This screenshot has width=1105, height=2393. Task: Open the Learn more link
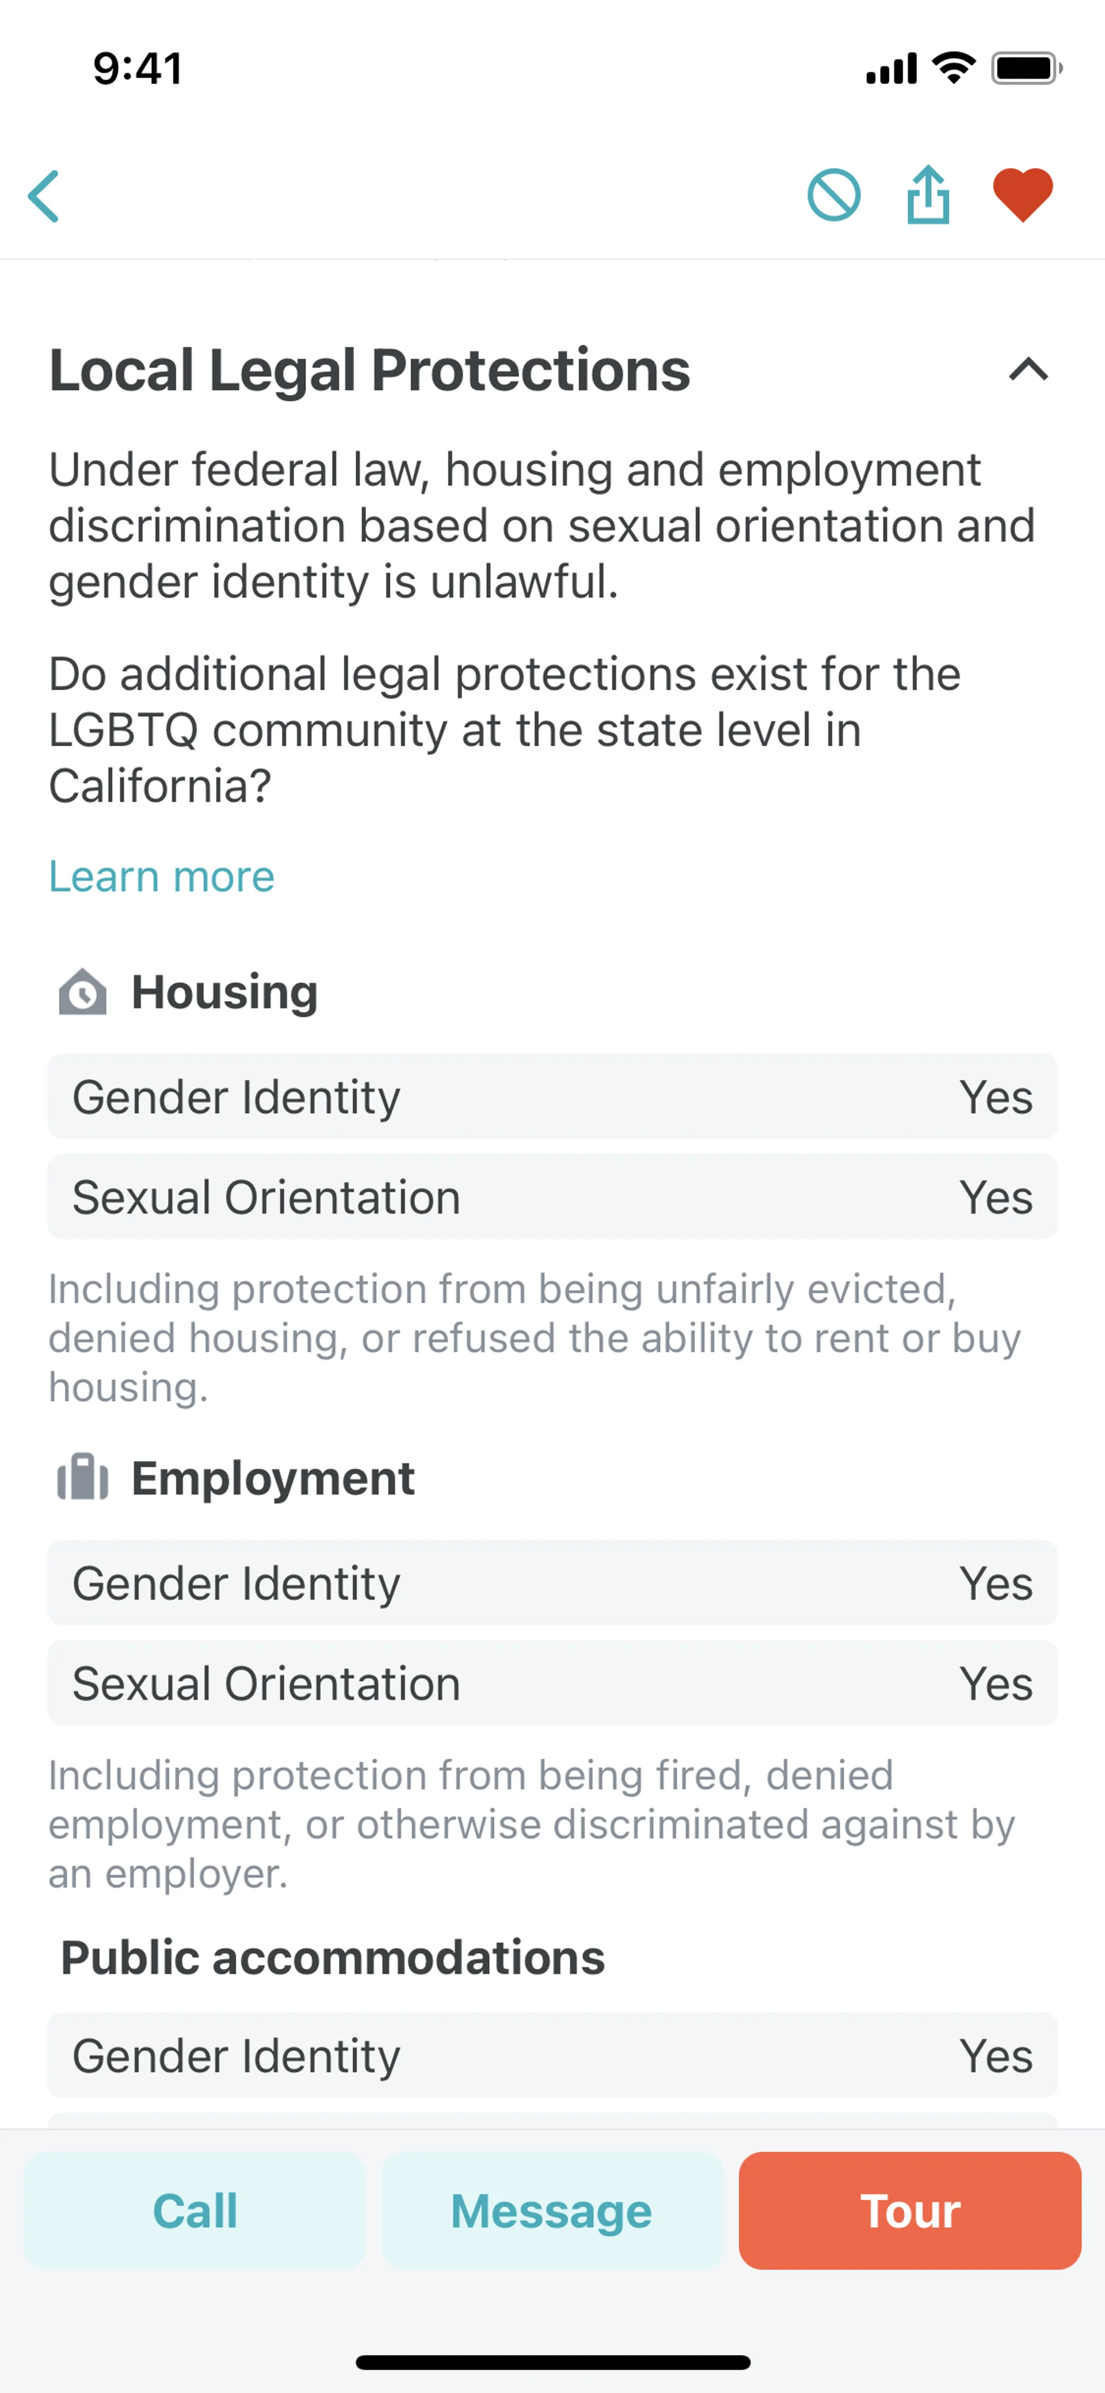(162, 876)
